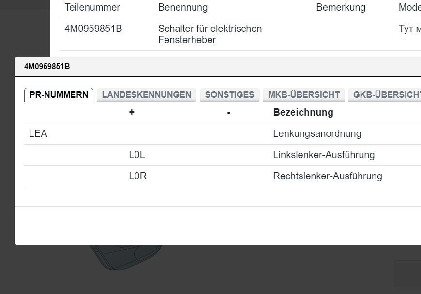Image resolution: width=421 pixels, height=294 pixels.
Task: Select the L0R PR number
Action: click(x=137, y=176)
